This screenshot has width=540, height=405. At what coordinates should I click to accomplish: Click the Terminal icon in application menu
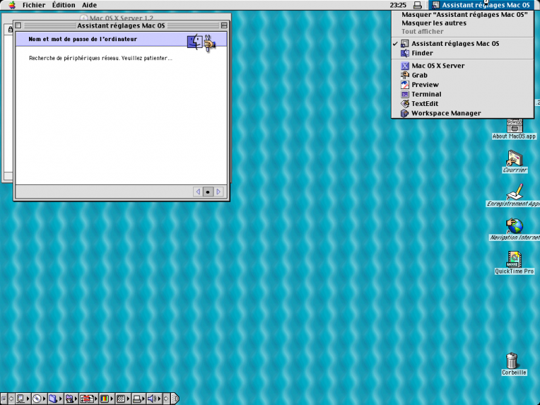point(405,94)
